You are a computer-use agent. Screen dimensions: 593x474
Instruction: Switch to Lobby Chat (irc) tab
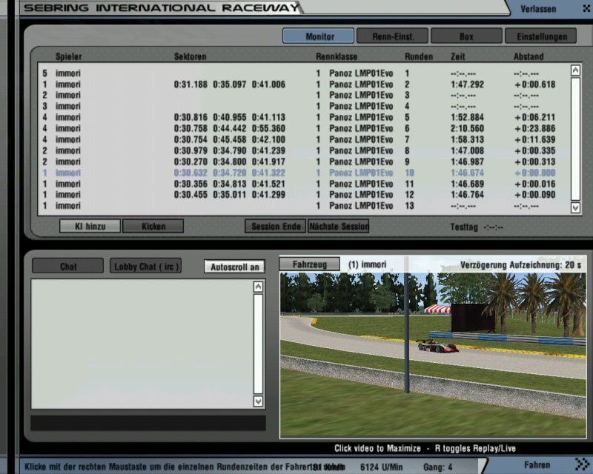click(x=145, y=267)
